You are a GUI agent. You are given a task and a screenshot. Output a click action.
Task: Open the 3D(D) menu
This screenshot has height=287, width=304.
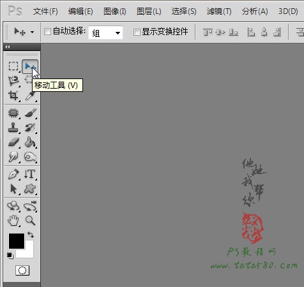coord(288,11)
